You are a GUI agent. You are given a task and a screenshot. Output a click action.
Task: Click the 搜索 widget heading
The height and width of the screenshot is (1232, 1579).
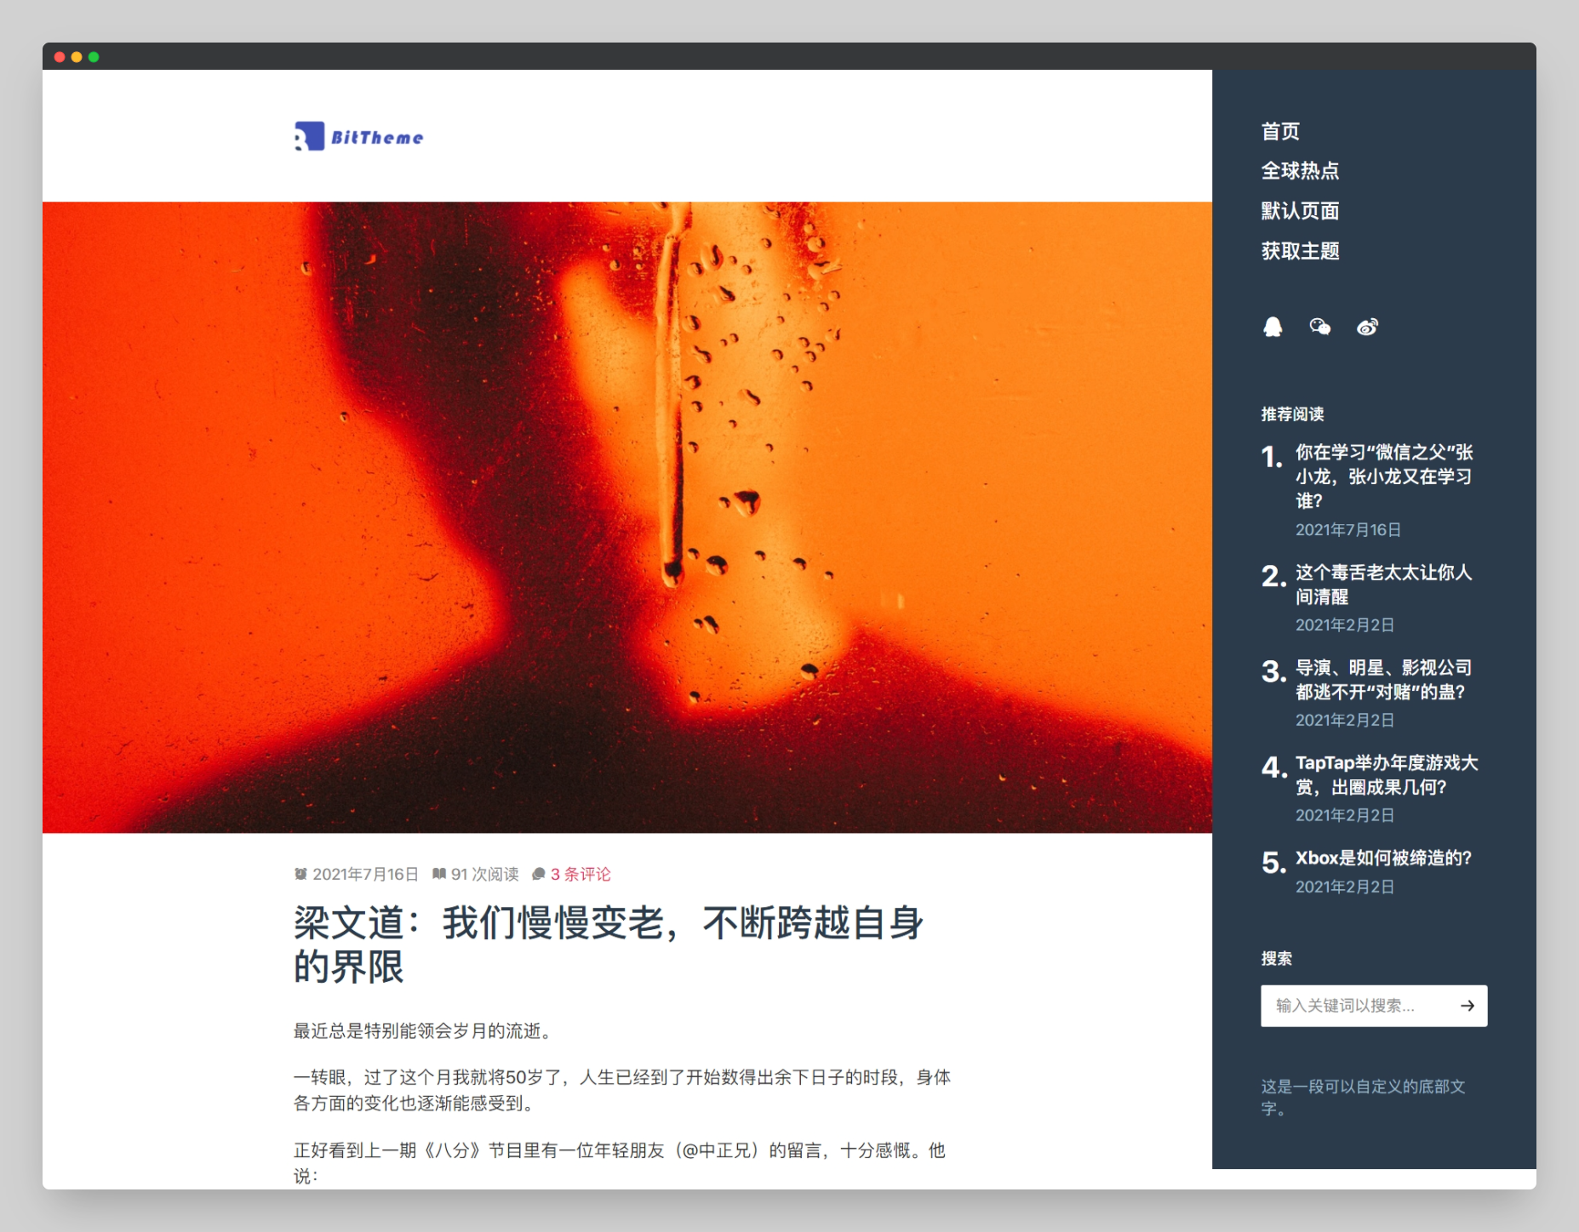coord(1276,959)
